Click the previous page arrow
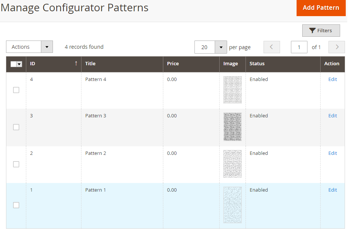Screen dimensions: 348x231 click(271, 47)
